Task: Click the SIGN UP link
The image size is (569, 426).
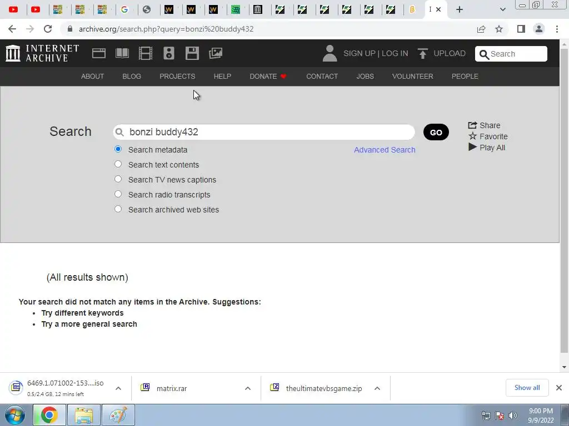Action: pyautogui.click(x=360, y=53)
